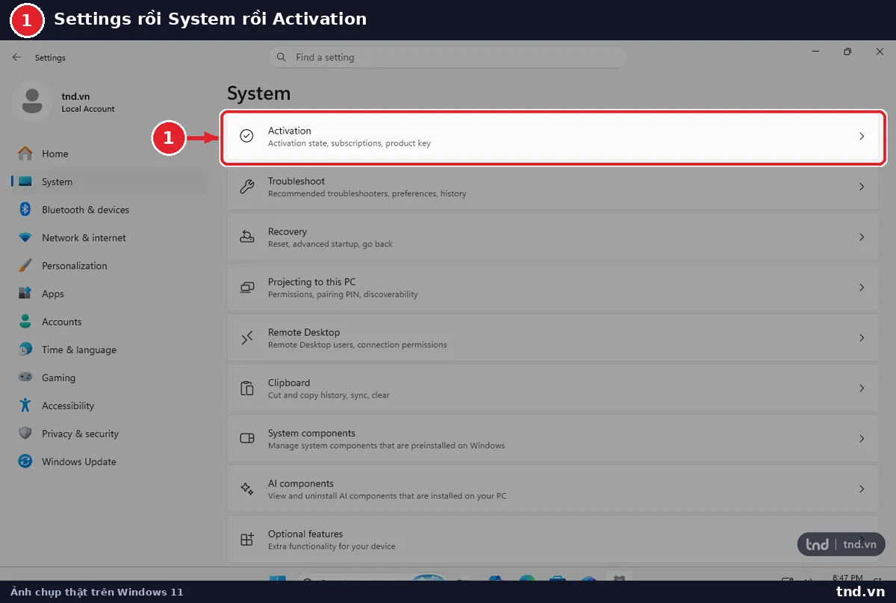Viewport: 896px width, 603px height.
Task: Click the 'System' page heading
Action: [x=258, y=94]
